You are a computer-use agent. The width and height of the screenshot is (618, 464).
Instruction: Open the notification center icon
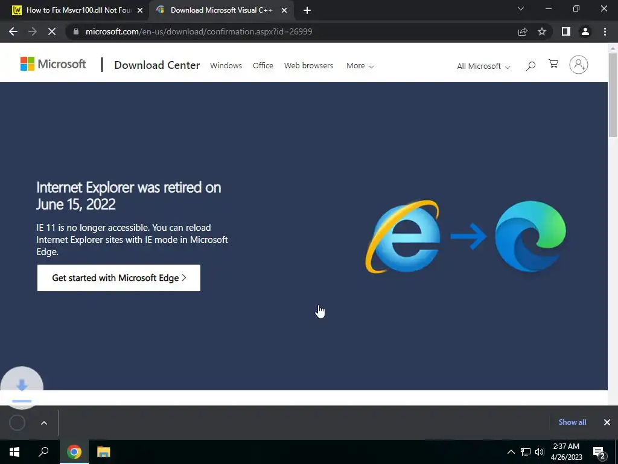(599, 453)
